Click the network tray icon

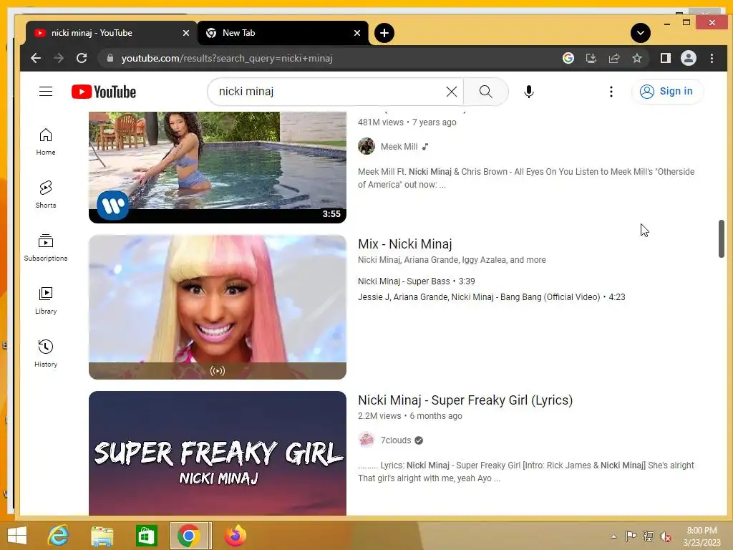[648, 536]
